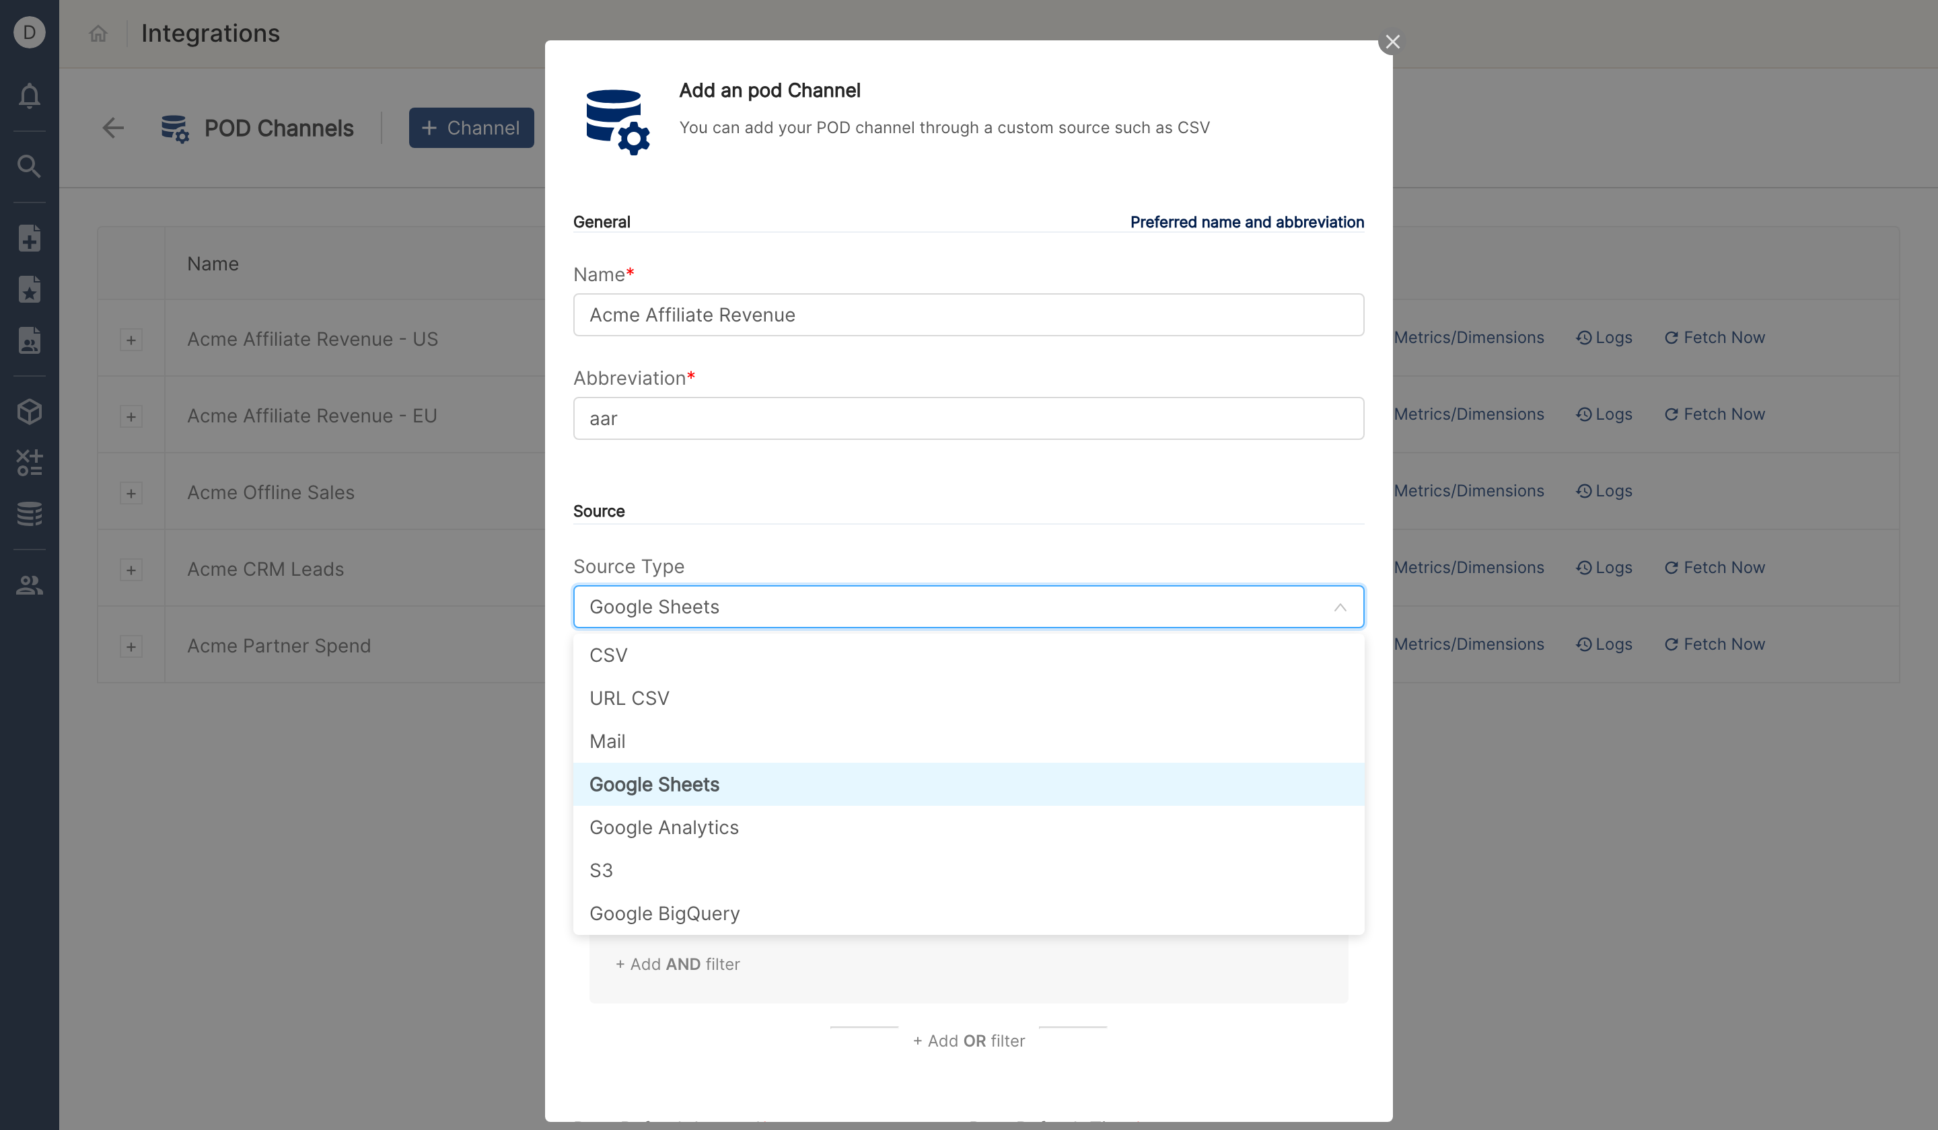Click + Add OR filter
The height and width of the screenshot is (1130, 1938).
pyautogui.click(x=968, y=1041)
